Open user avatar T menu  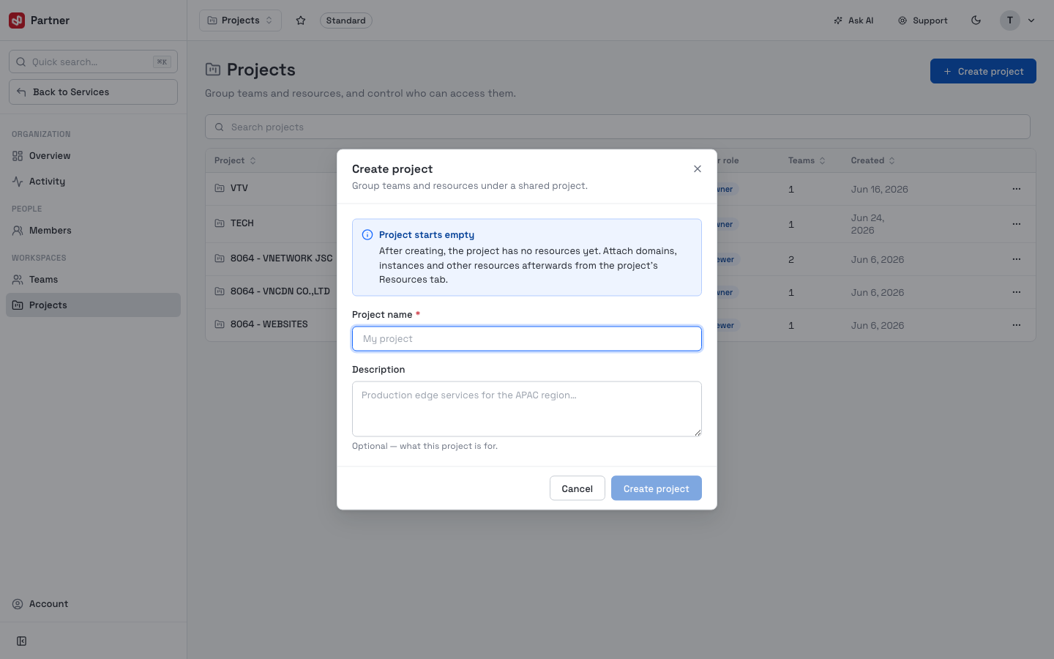pos(1010,21)
